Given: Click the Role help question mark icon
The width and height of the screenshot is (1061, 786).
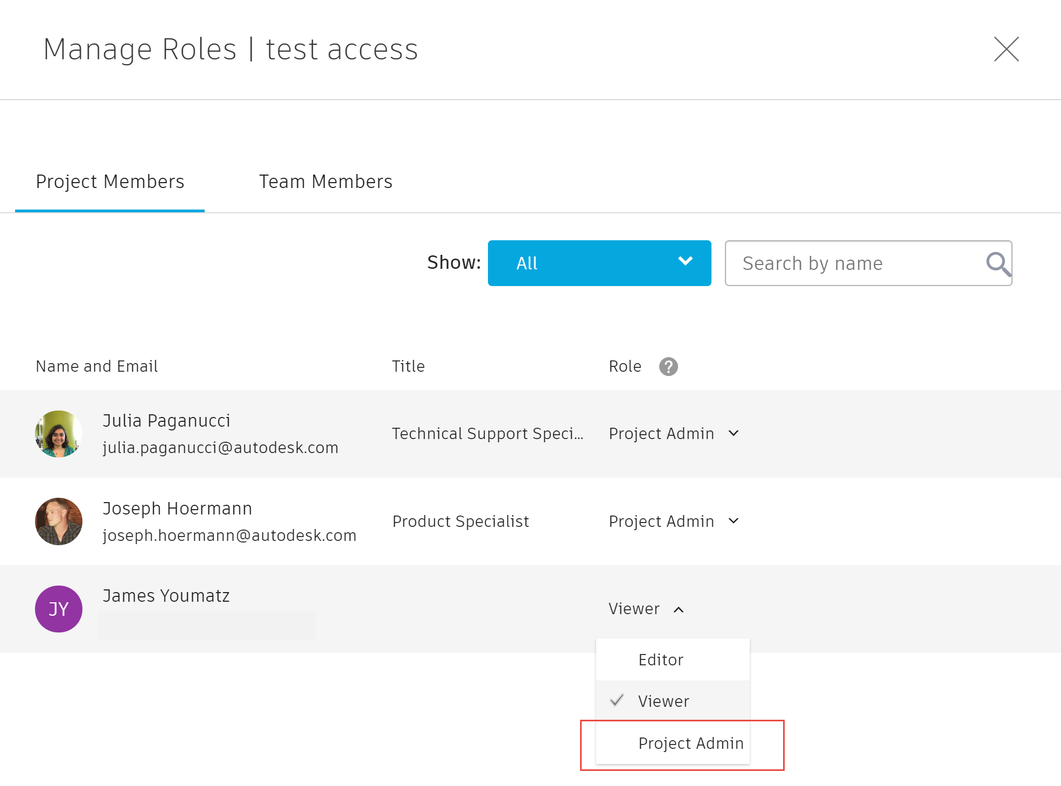Looking at the screenshot, I should (x=668, y=367).
